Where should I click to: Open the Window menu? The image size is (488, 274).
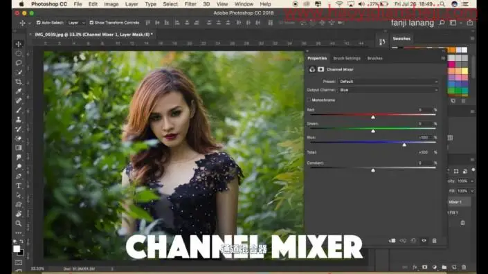(x=244, y=4)
